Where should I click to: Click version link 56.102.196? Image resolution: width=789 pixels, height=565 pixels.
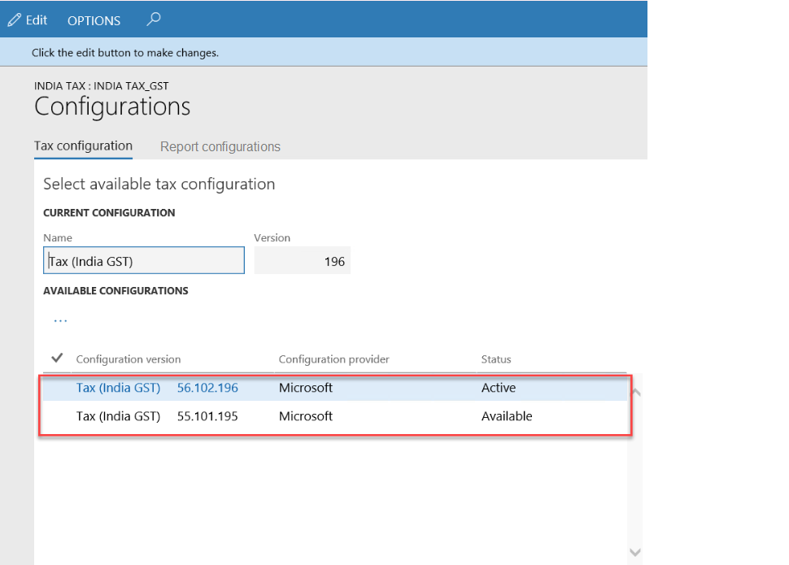pos(207,388)
